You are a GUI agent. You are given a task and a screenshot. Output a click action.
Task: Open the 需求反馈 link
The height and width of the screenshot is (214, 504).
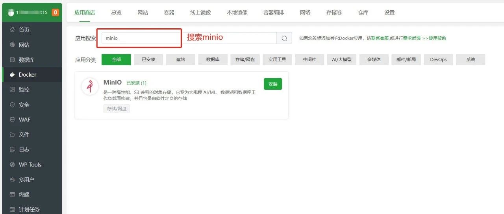pyautogui.click(x=411, y=38)
